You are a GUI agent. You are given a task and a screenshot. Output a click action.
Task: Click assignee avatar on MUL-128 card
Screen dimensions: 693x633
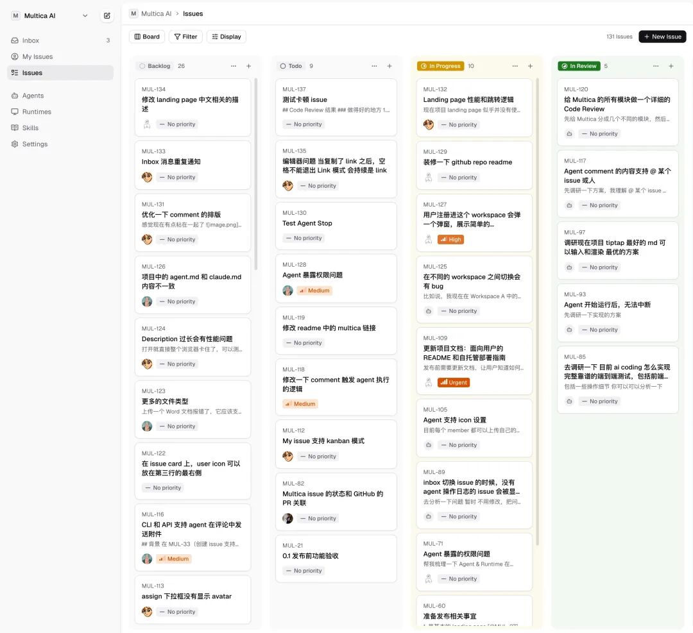287,291
